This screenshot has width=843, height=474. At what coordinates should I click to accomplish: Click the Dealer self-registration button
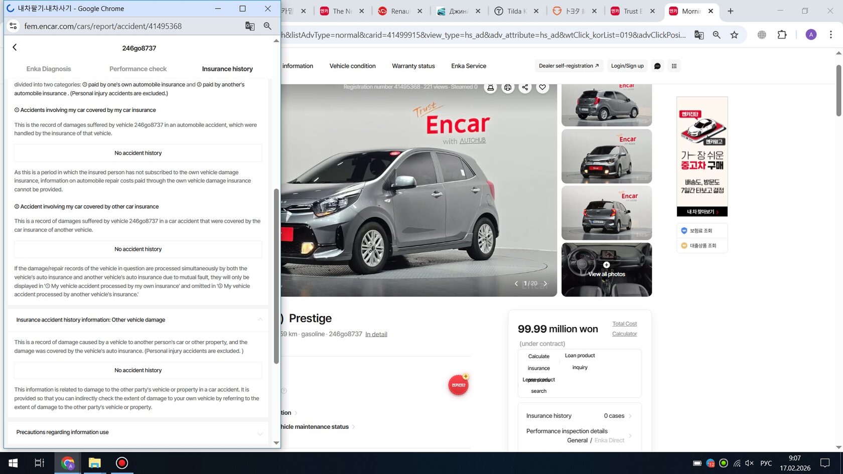pos(569,66)
